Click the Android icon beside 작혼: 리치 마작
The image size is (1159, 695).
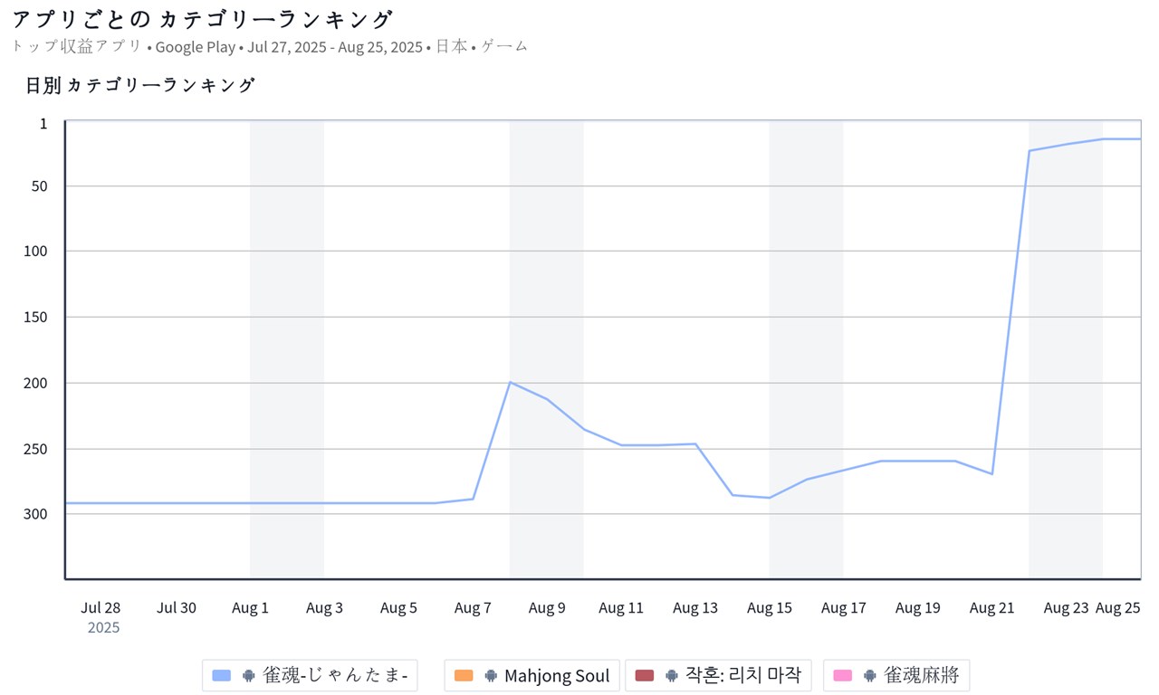pos(671,676)
